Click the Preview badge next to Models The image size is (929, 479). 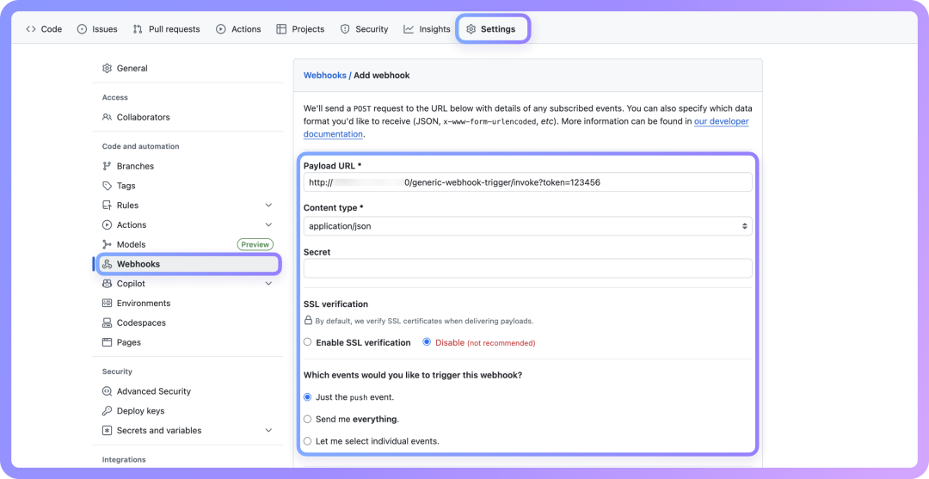255,244
